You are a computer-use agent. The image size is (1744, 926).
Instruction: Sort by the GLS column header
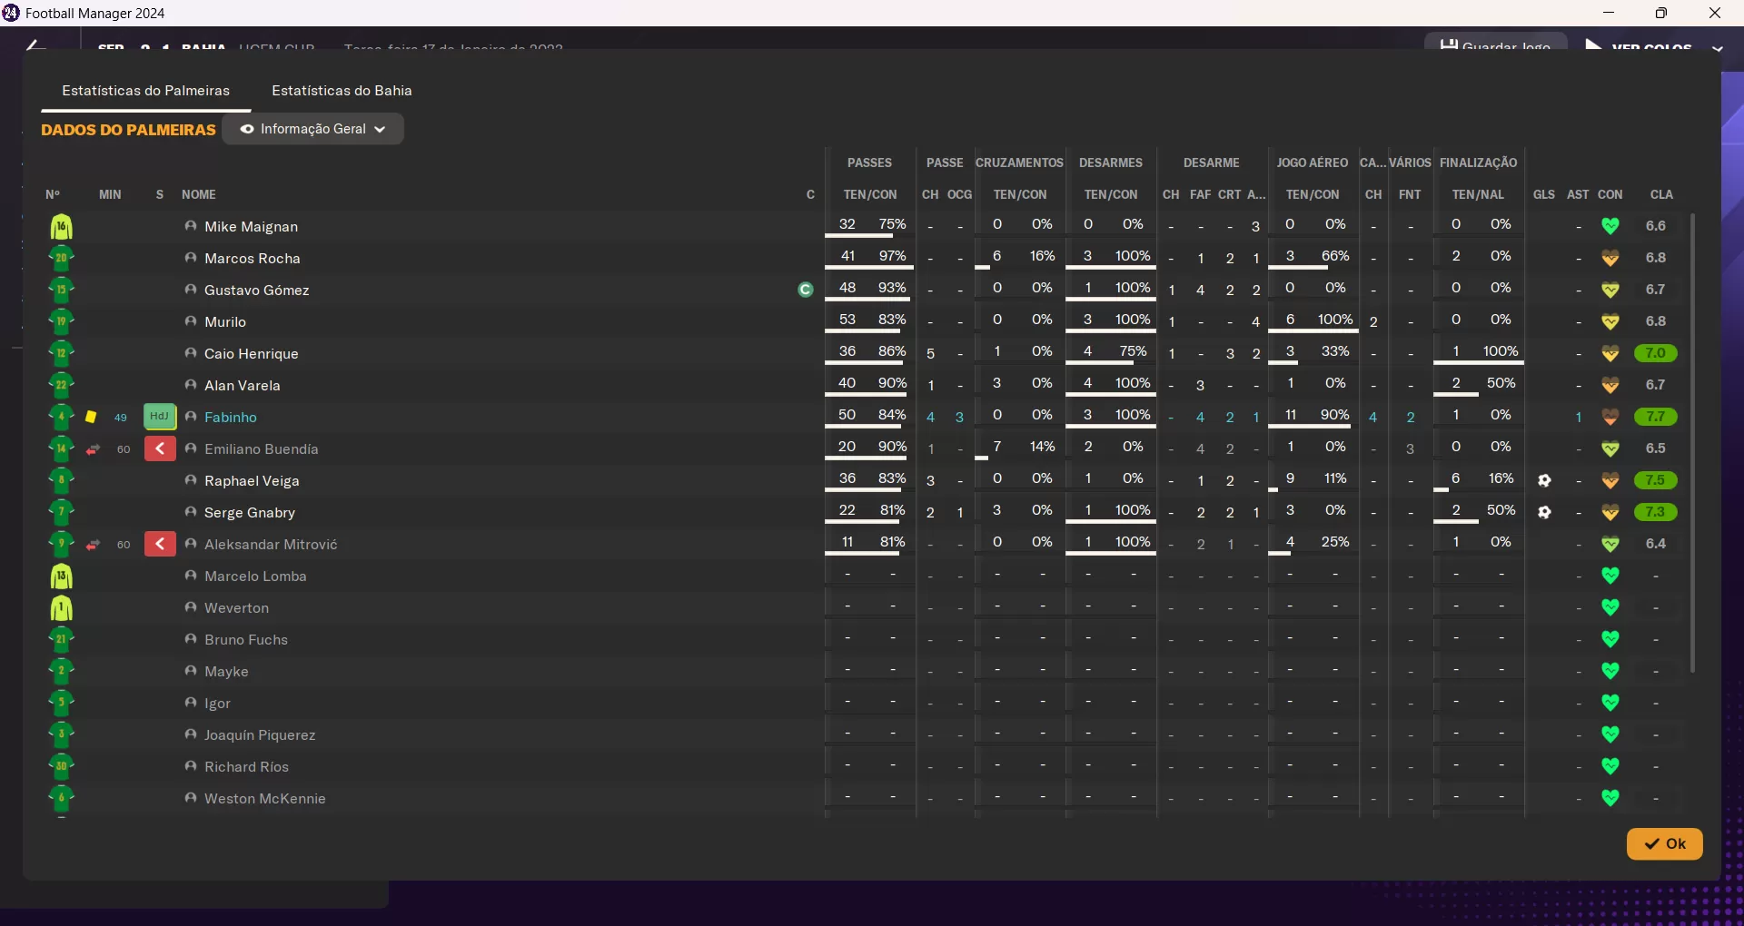(x=1544, y=195)
